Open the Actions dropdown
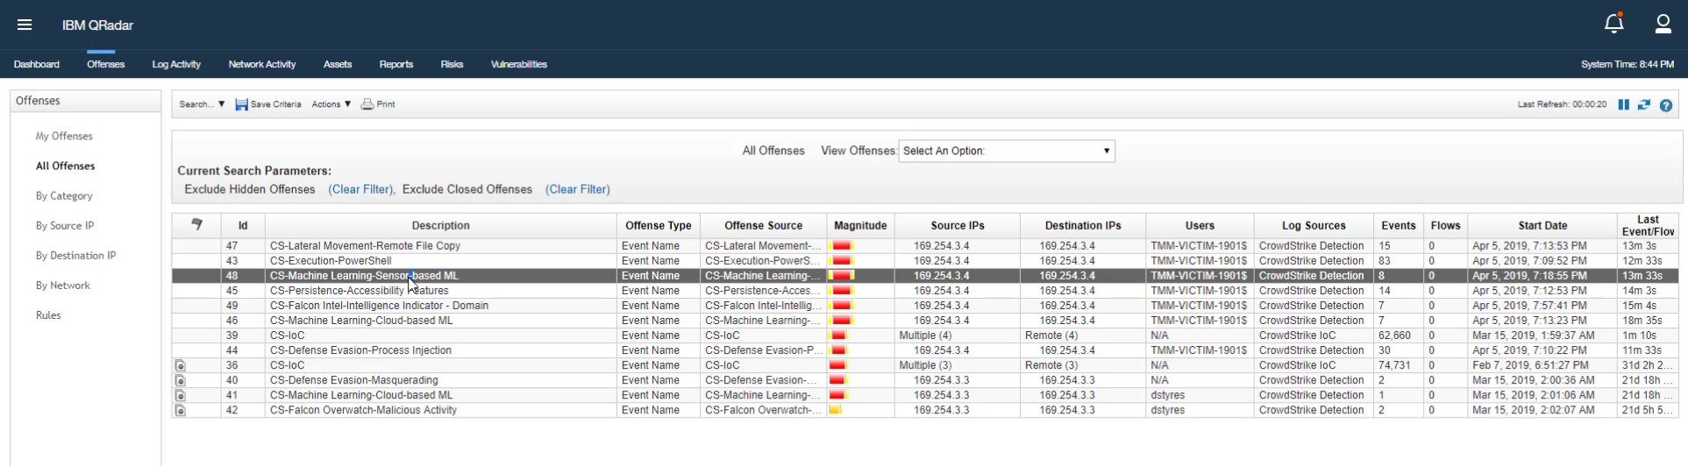This screenshot has height=466, width=1688. (331, 104)
